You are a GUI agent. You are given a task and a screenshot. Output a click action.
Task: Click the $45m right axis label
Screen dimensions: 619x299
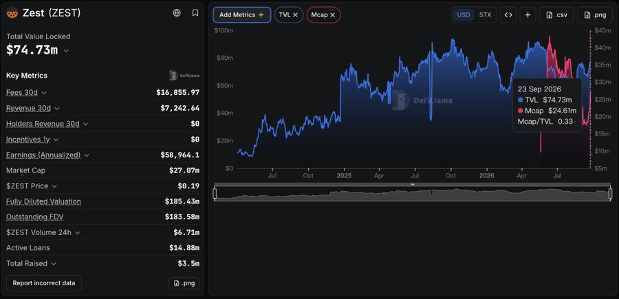click(x=601, y=30)
